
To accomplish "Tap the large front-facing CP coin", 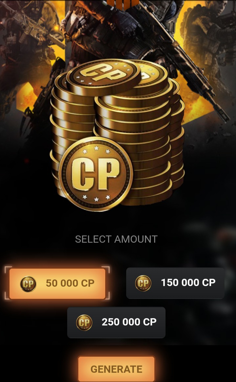I will (x=96, y=173).
